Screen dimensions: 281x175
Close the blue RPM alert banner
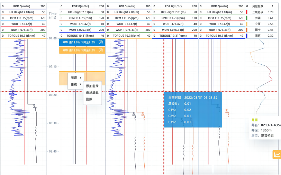pyautogui.click(x=101, y=42)
